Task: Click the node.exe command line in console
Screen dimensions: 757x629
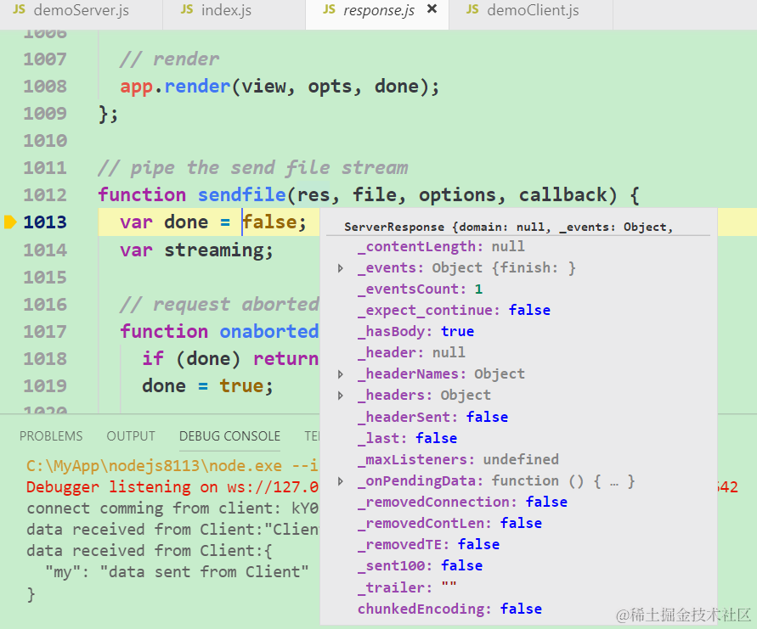Action: [x=172, y=466]
